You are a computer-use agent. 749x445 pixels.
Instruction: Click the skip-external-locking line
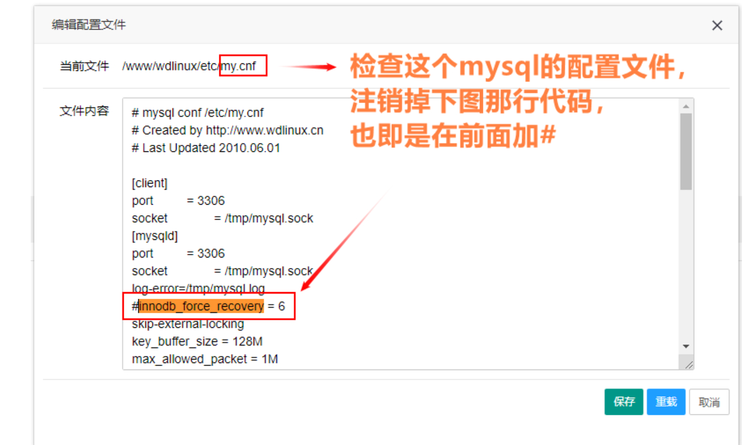[188, 324]
